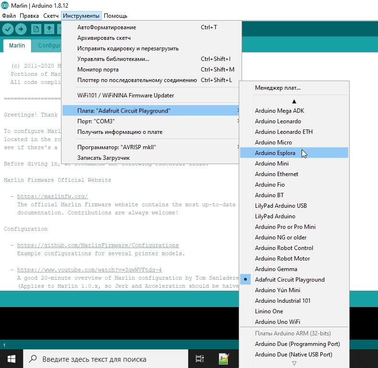378x368 pixels.
Task: Choose Arduino Due (Native USB Port)
Action: [294, 355]
